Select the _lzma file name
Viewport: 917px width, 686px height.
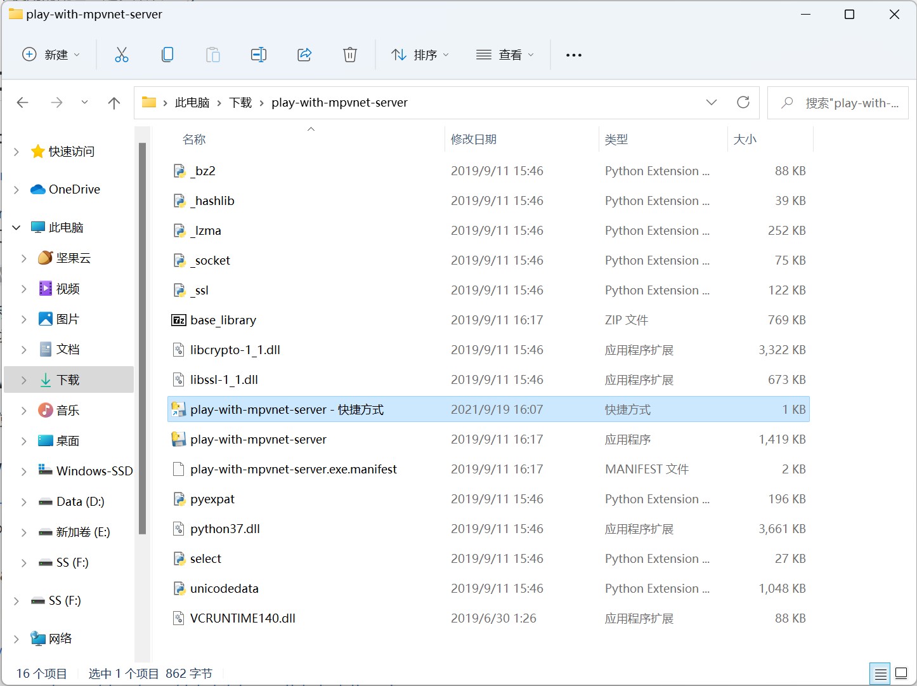coord(205,231)
